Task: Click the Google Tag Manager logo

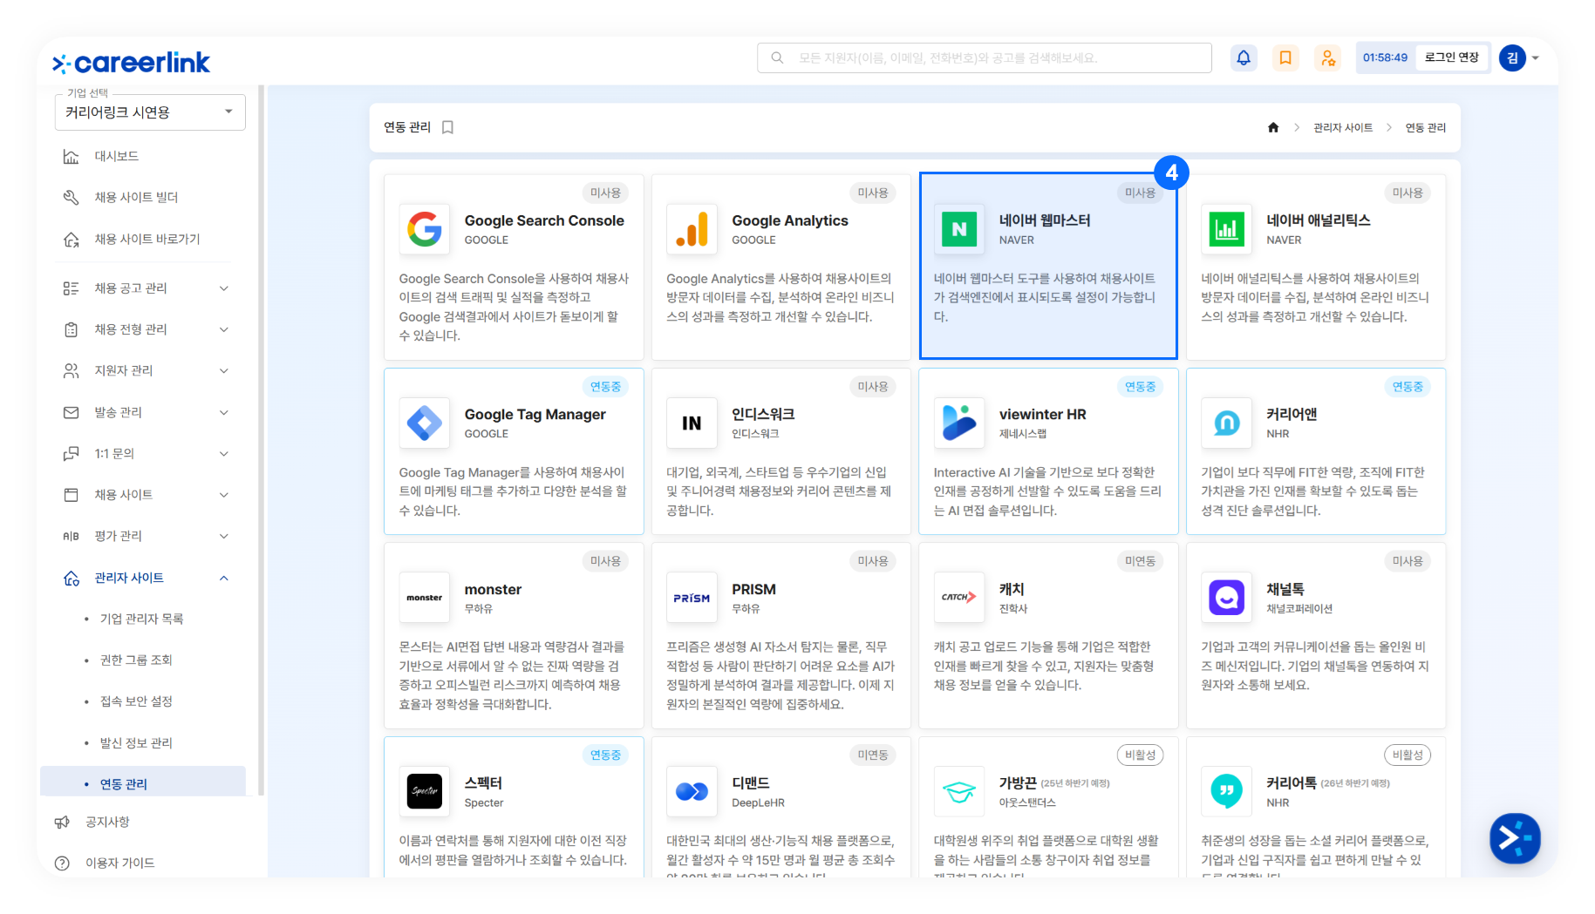Action: [425, 423]
